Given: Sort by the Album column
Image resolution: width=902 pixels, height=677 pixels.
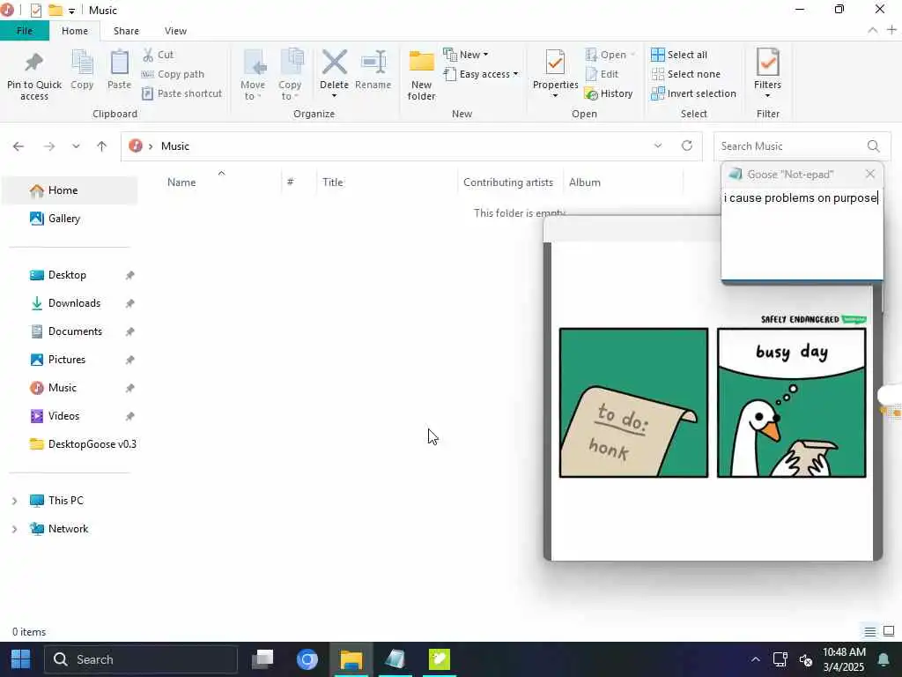Looking at the screenshot, I should (x=585, y=182).
